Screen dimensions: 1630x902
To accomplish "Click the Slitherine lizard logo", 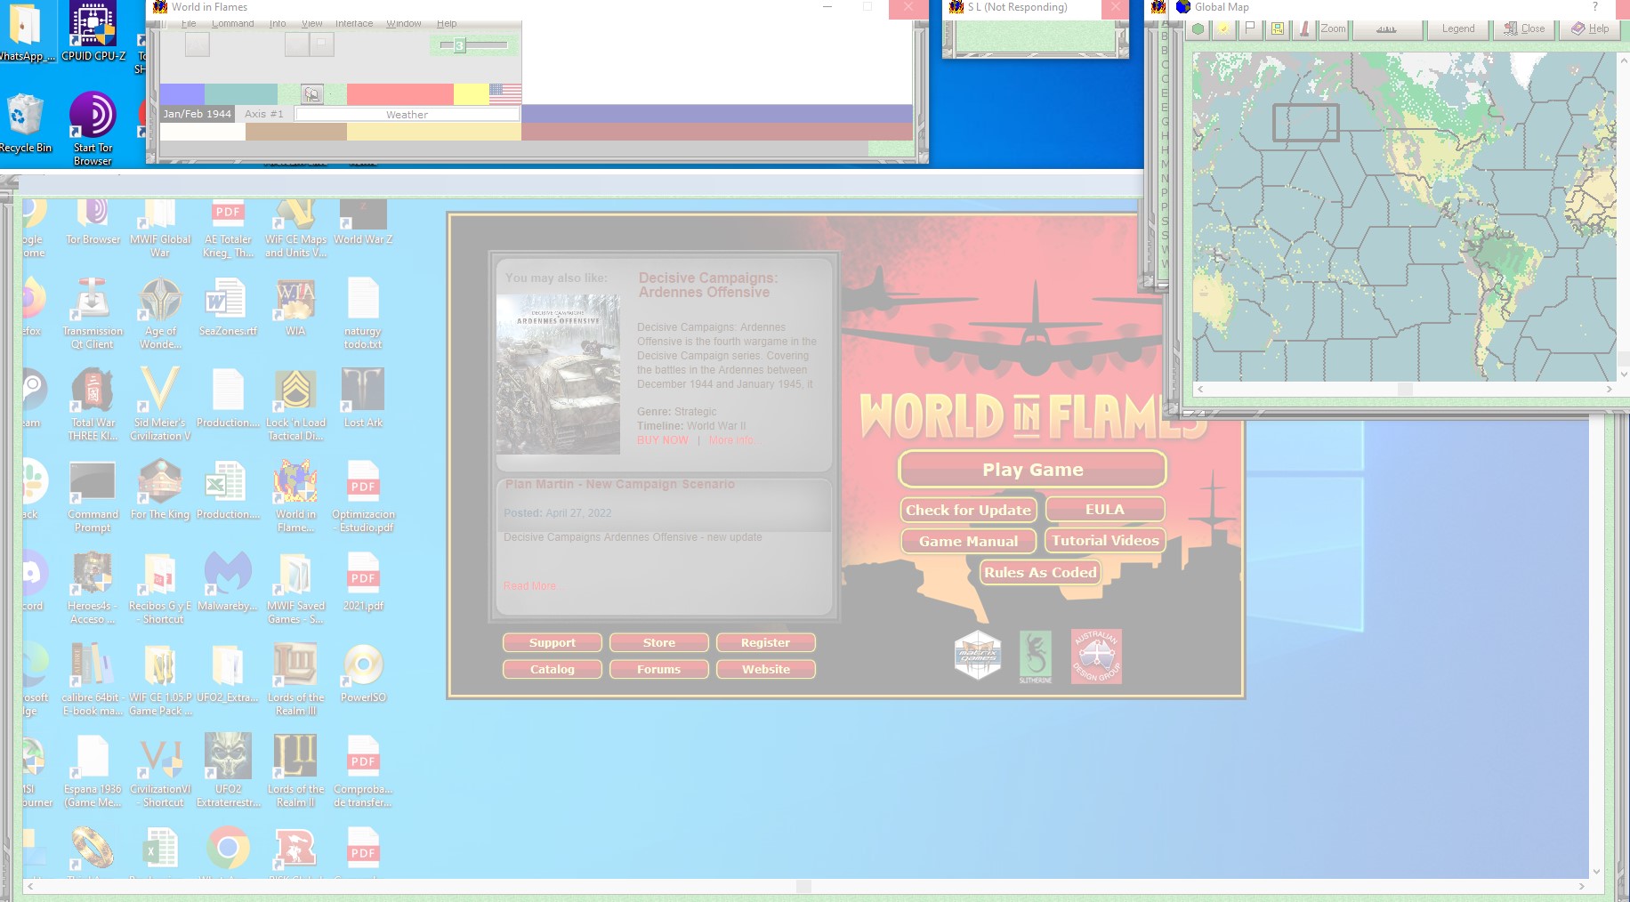I will point(1036,656).
